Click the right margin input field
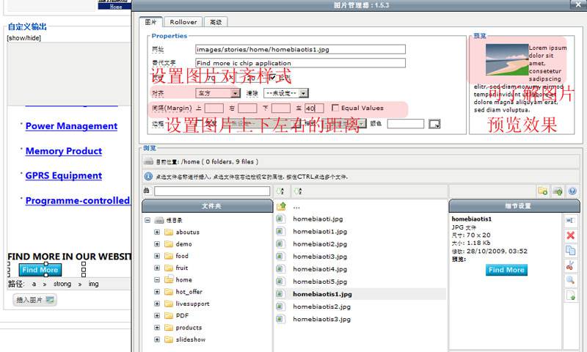 point(247,108)
